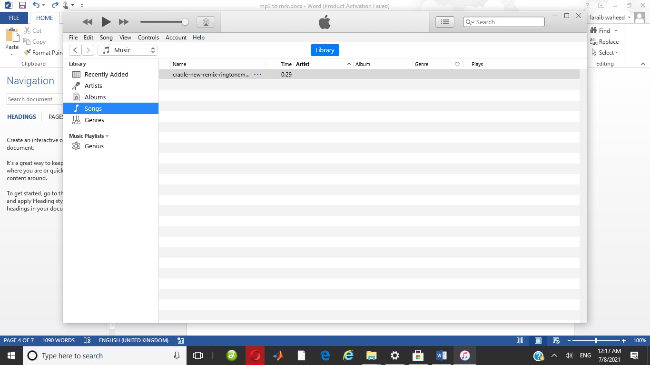650x365 pixels.
Task: Click Replace in the Editing group
Action: point(604,42)
